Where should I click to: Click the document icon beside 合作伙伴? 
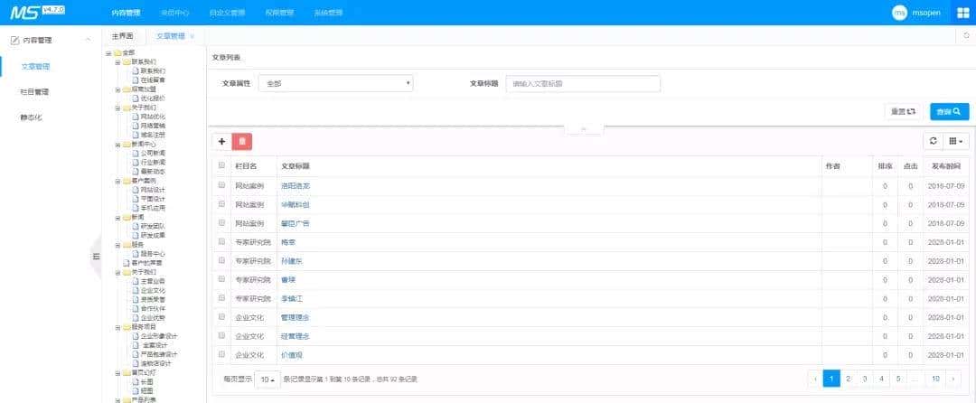tap(135, 308)
